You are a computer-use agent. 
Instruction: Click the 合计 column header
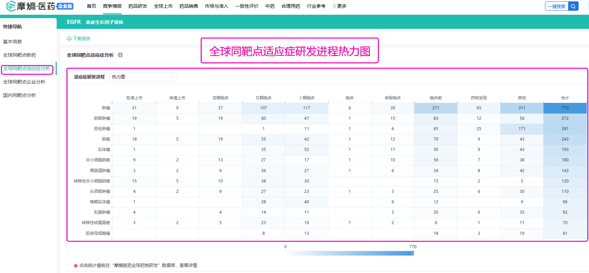(x=565, y=98)
